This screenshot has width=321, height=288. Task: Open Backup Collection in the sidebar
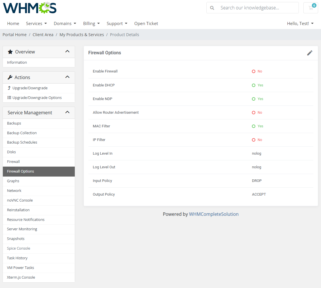click(39, 133)
